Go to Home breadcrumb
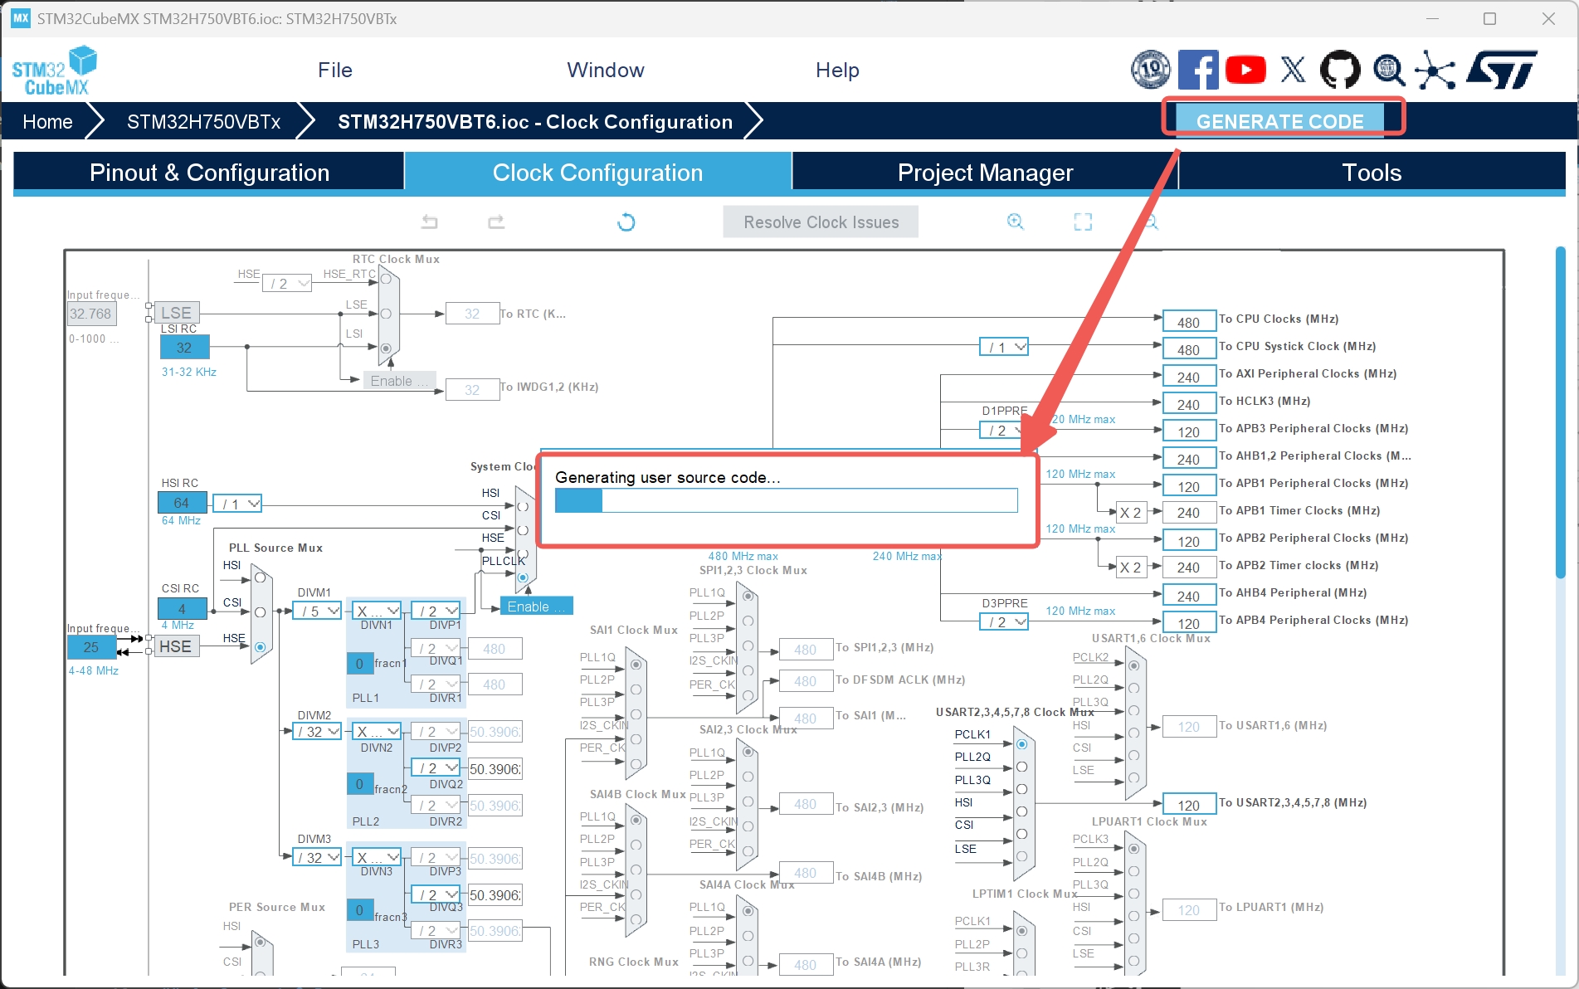 (47, 122)
